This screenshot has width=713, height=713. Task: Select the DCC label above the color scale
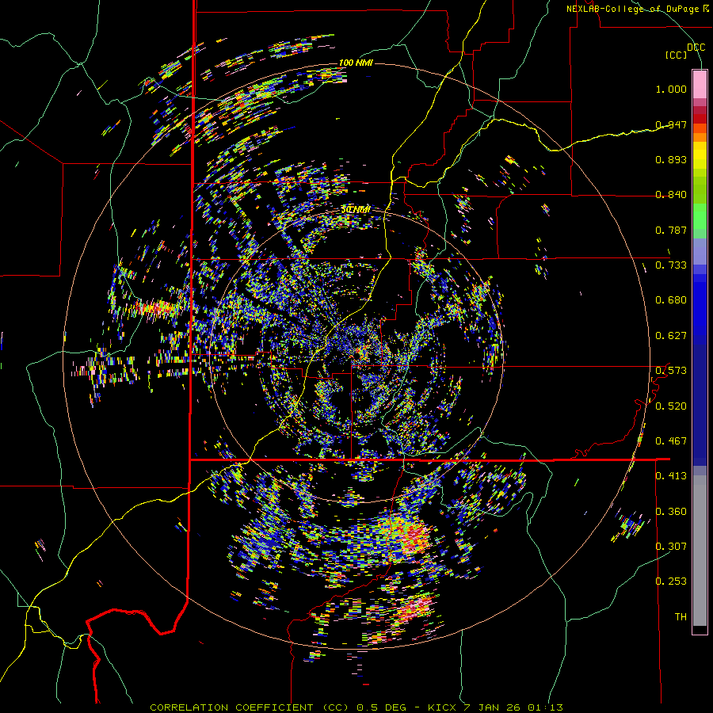tap(696, 47)
